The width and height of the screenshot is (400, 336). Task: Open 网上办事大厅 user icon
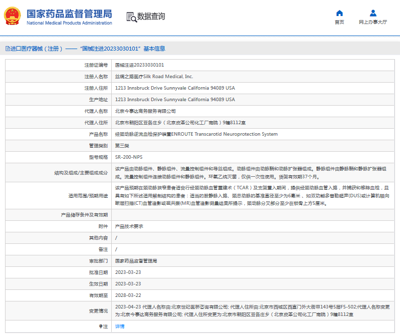point(373,13)
